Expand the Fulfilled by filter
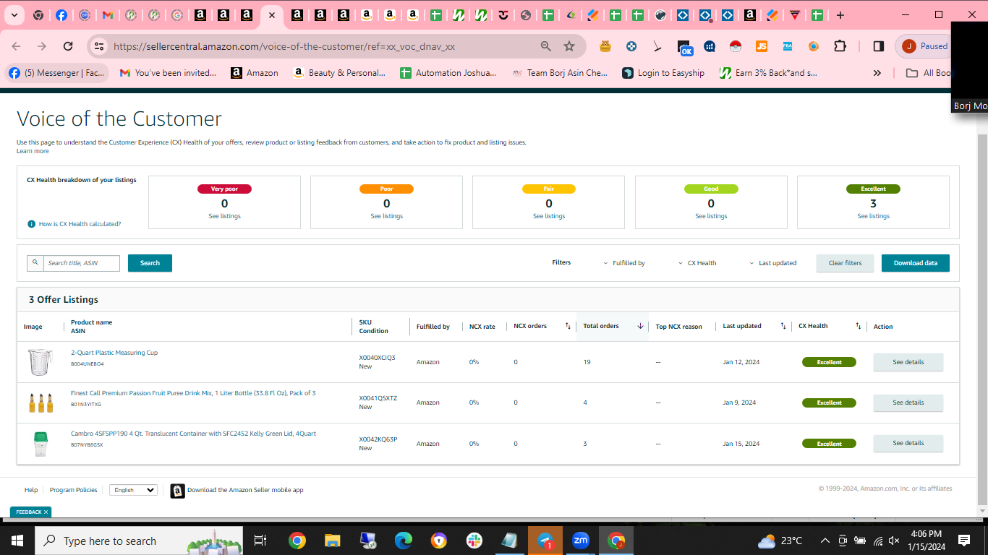988x555 pixels. coord(624,263)
